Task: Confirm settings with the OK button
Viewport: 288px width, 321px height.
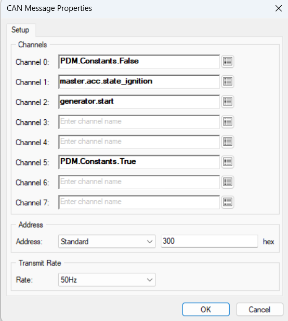Action: tap(206, 309)
